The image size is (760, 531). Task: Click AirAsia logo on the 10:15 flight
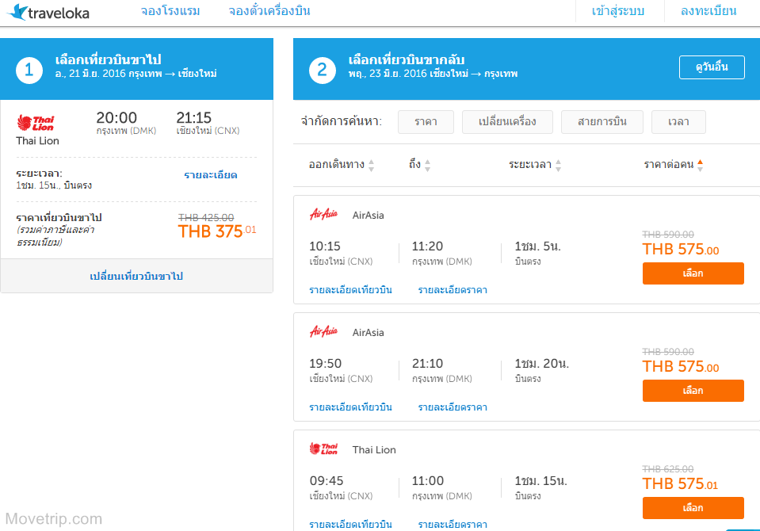pos(323,214)
